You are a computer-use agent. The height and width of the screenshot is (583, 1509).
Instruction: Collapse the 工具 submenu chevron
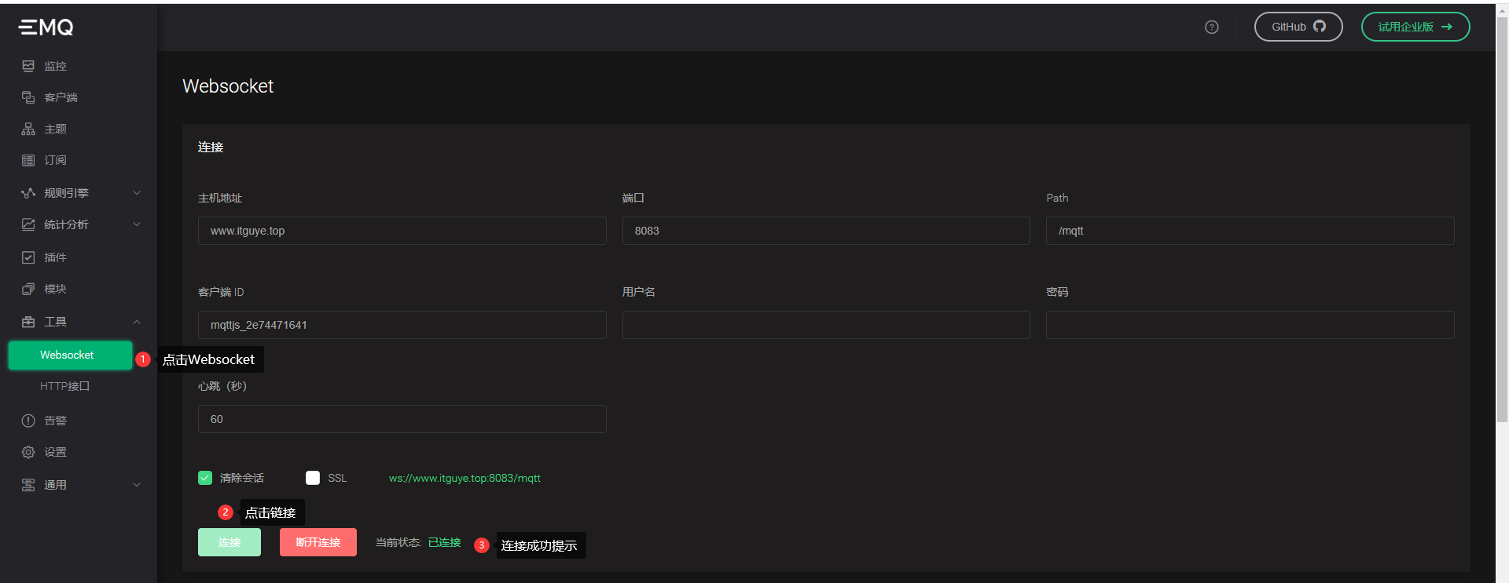pos(137,322)
